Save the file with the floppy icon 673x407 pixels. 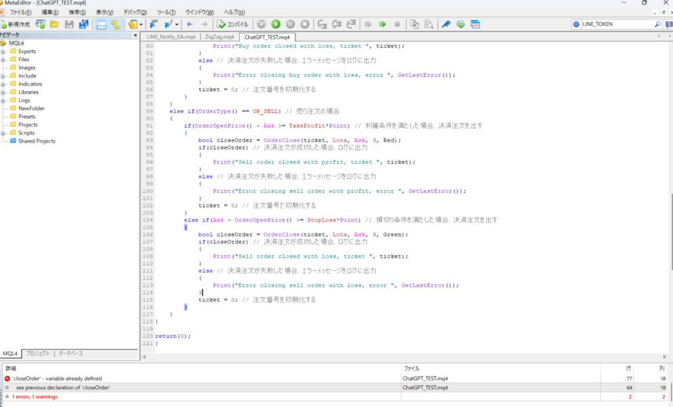pyautogui.click(x=69, y=24)
